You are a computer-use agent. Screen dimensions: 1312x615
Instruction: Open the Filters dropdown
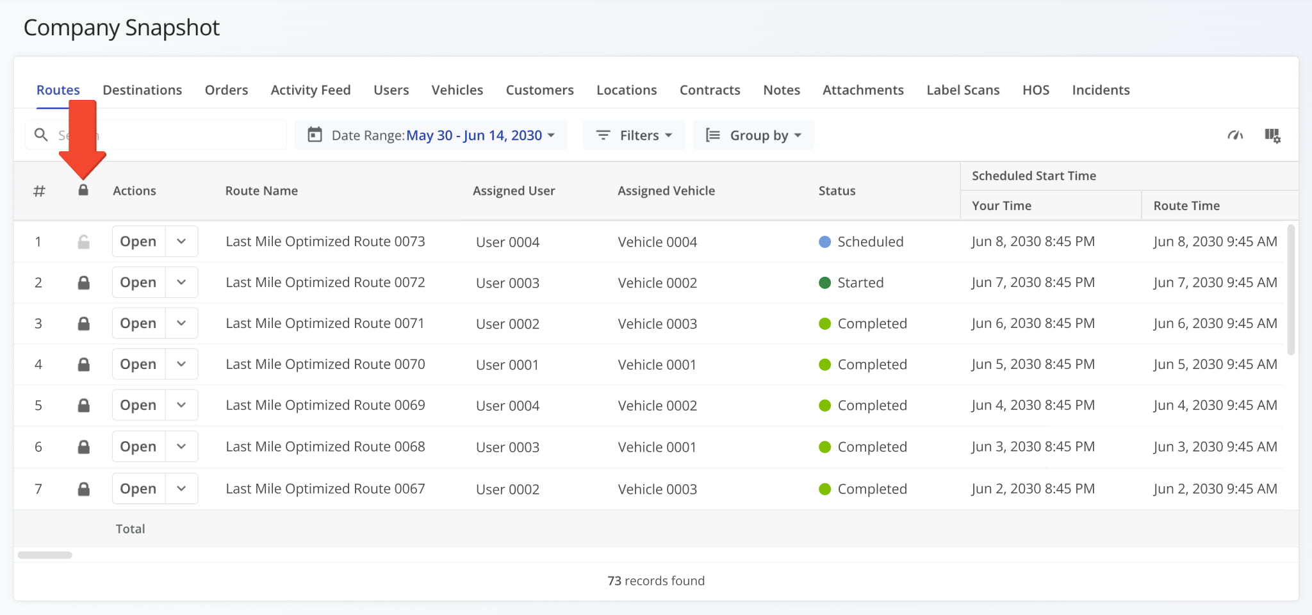tap(634, 135)
